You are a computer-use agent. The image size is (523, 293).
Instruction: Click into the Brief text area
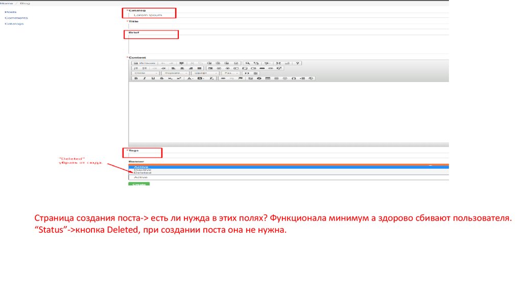point(289,44)
